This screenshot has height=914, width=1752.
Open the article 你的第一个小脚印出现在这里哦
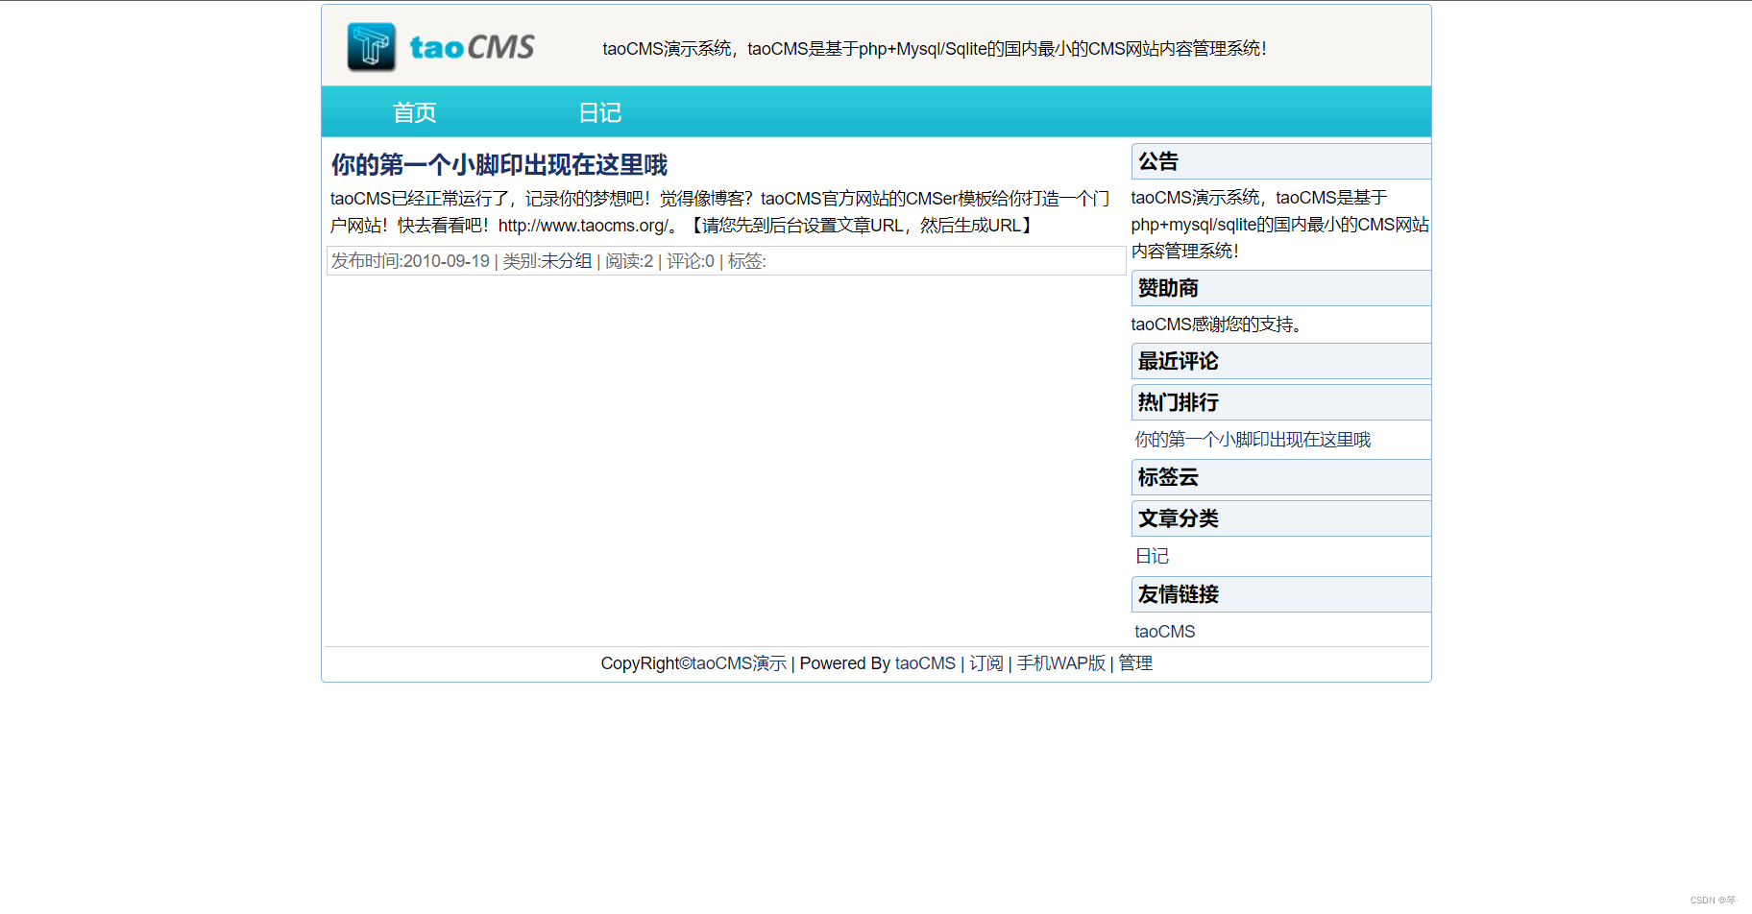tap(499, 164)
